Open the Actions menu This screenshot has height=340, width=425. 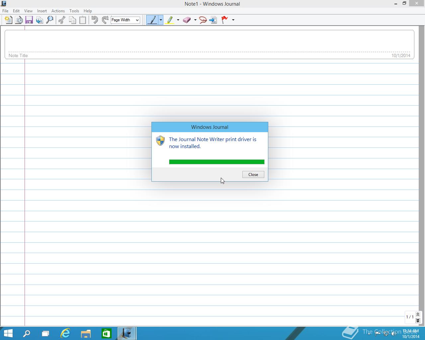coord(58,11)
